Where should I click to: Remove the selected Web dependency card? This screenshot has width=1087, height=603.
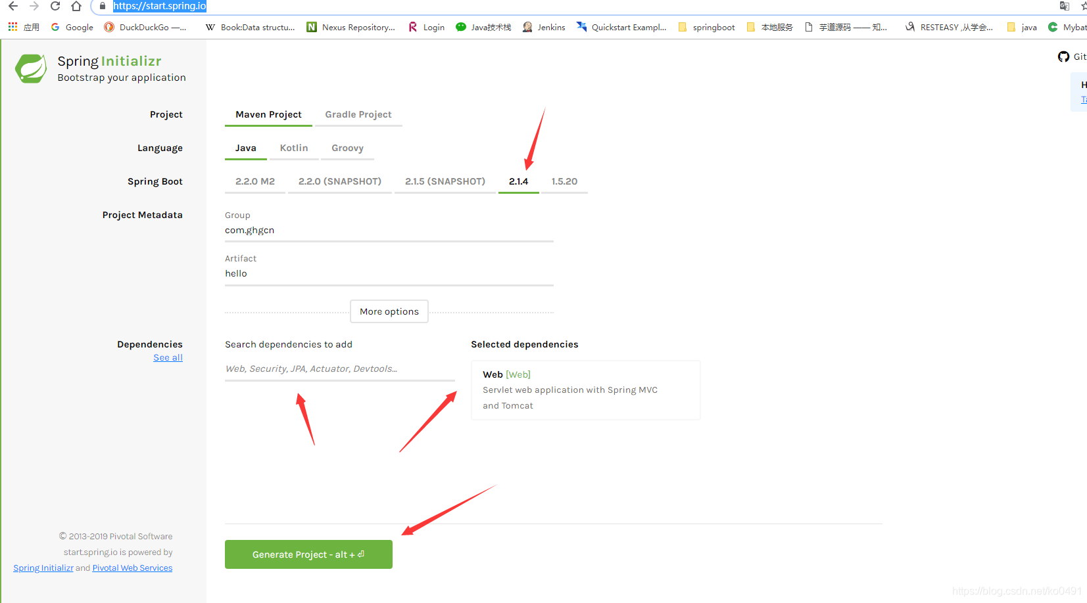pyautogui.click(x=586, y=390)
